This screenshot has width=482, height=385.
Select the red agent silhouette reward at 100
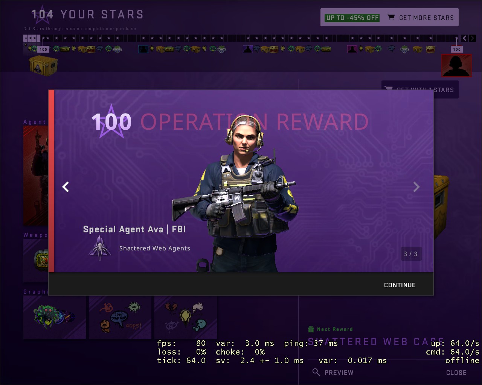pos(456,65)
